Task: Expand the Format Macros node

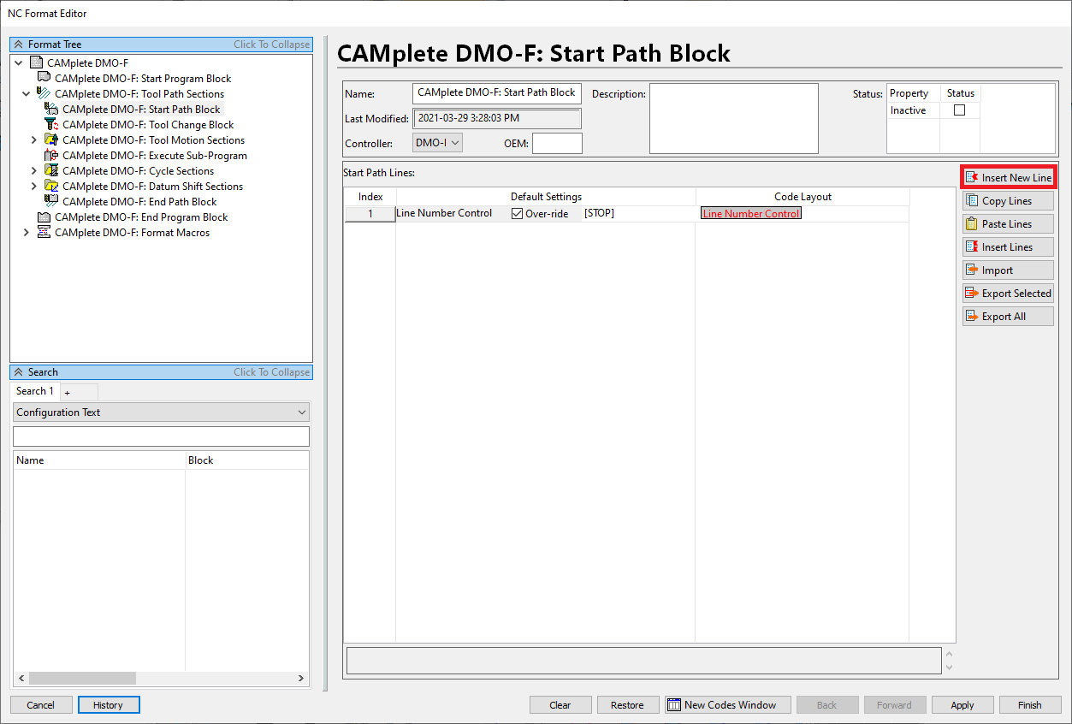Action: pos(27,232)
